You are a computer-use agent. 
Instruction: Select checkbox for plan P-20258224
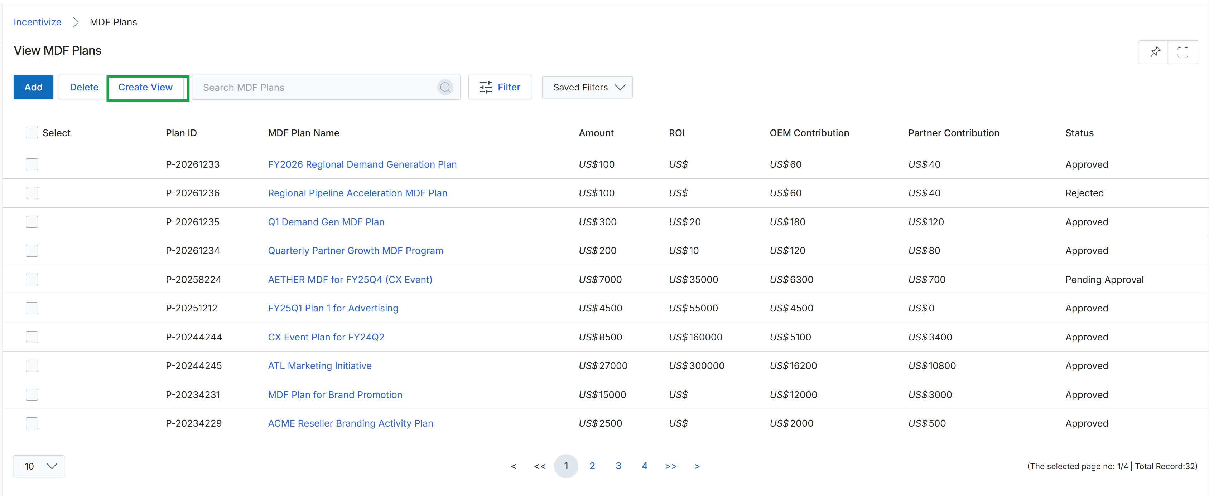32,279
